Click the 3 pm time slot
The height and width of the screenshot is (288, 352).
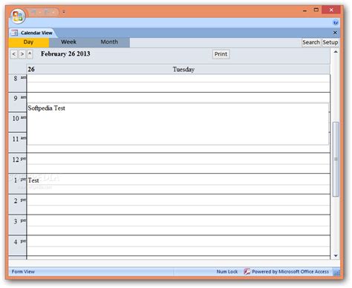(x=178, y=225)
